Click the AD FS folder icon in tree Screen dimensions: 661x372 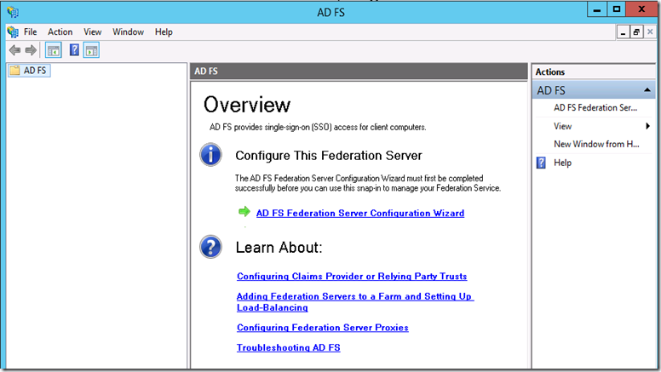click(14, 71)
